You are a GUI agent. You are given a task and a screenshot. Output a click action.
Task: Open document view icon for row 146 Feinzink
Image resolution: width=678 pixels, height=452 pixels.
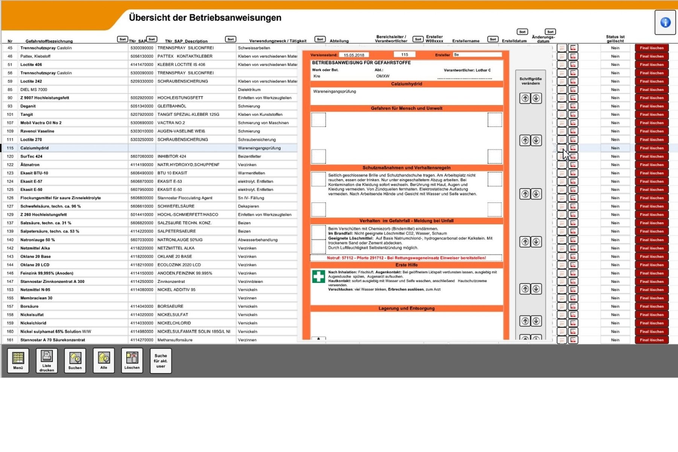coord(562,273)
